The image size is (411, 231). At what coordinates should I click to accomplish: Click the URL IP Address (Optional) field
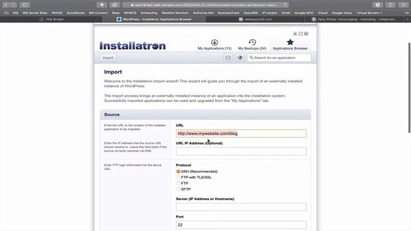(241, 151)
